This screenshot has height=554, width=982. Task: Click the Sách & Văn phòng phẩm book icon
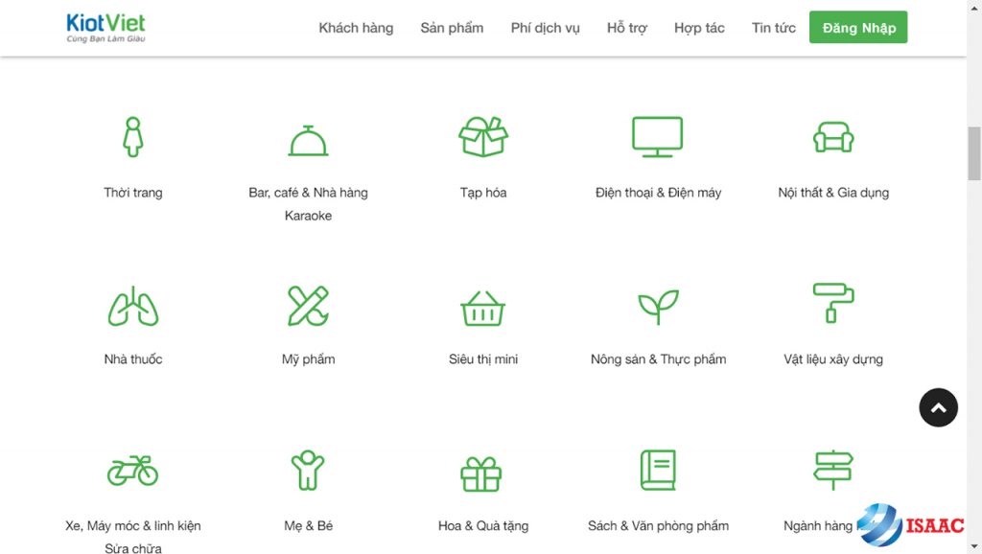coord(658,470)
